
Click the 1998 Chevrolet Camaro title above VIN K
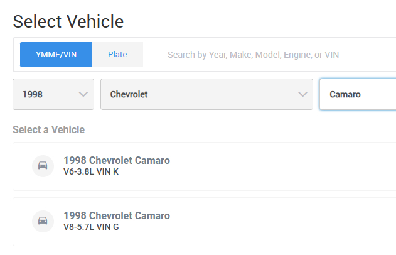[117, 160]
